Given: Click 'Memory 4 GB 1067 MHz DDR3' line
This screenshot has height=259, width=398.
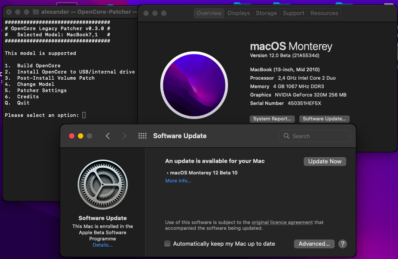Looking at the screenshot, I should 287,86.
